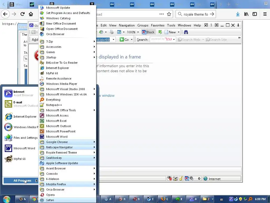Screen dimensions: 270x203
Task: Toggle Firefox sidebar view icon
Action: point(255,14)
